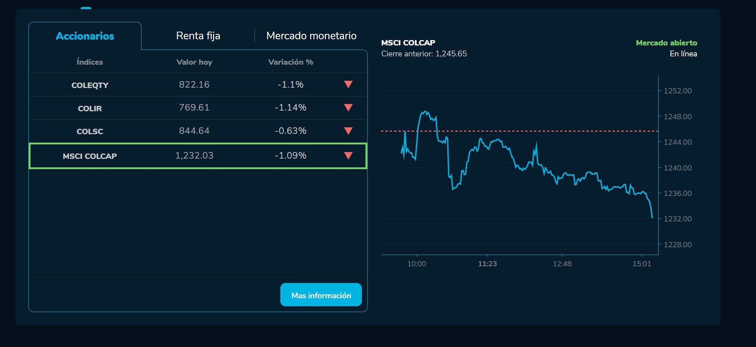The image size is (756, 347).
Task: Click the green 'Mercado abierto' status indicator
Action: click(666, 43)
